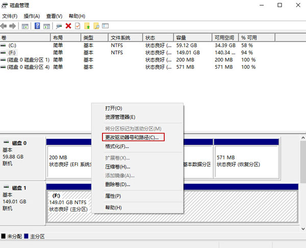Sort by the 文件系统 column header
The width and height of the screenshot is (306, 248).
pyautogui.click(x=125, y=38)
